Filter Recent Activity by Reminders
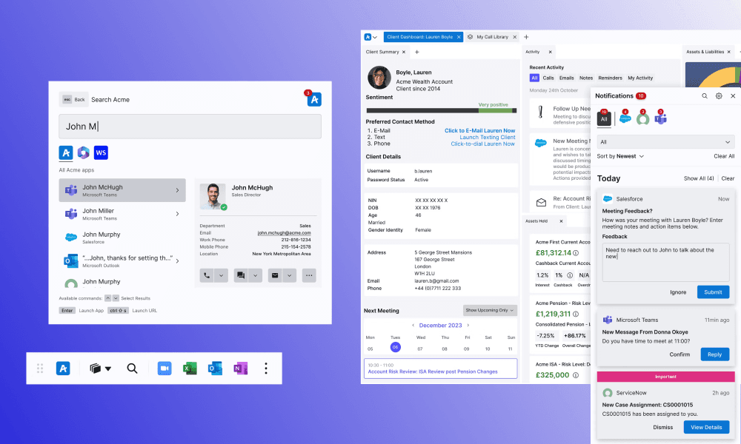 610,78
